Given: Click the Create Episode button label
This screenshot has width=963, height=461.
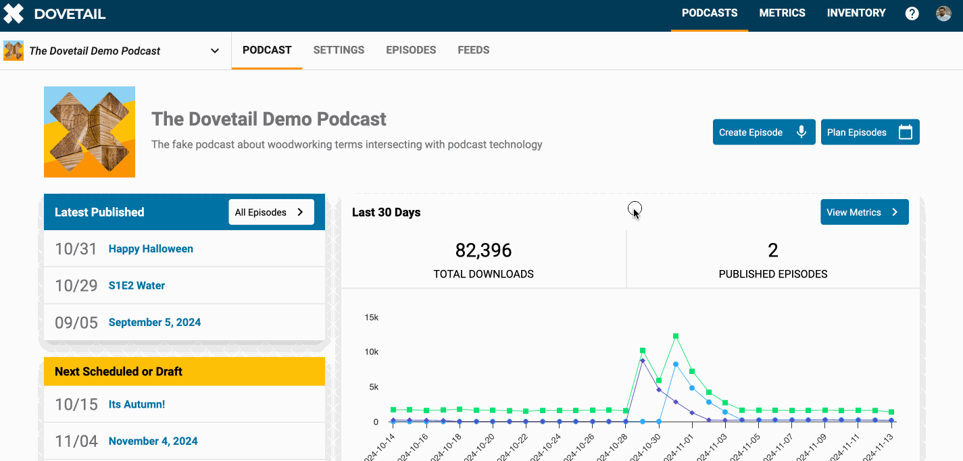Looking at the screenshot, I should click(751, 132).
